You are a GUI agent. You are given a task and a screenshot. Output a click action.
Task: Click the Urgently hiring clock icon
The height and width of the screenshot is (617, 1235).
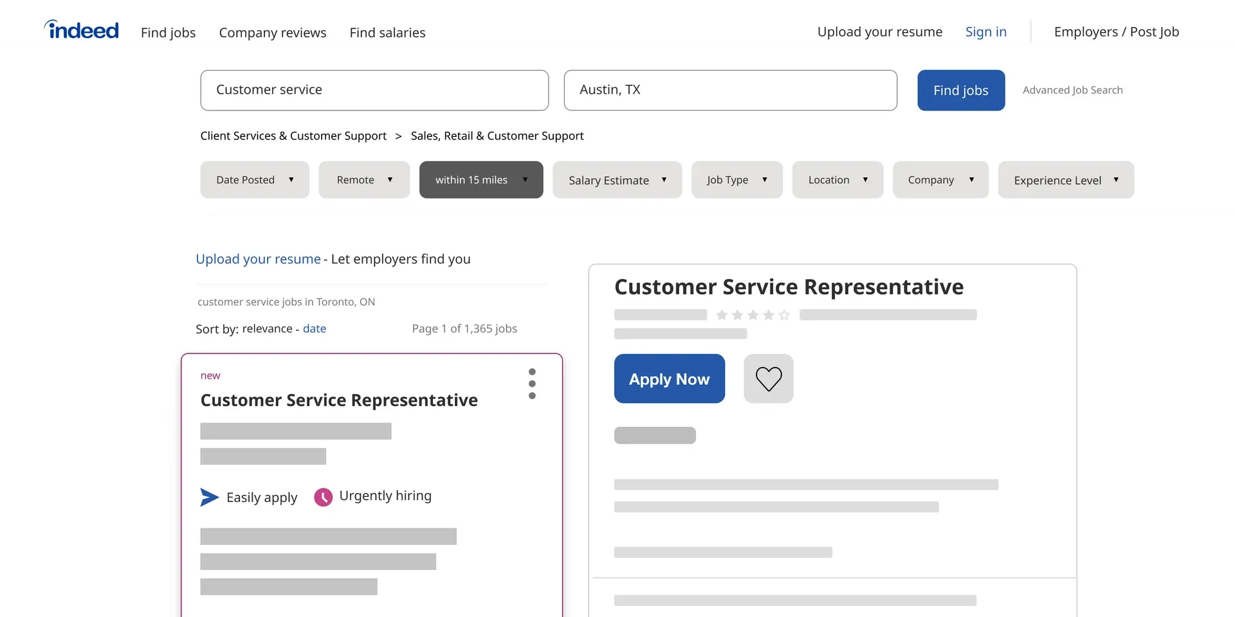click(323, 497)
